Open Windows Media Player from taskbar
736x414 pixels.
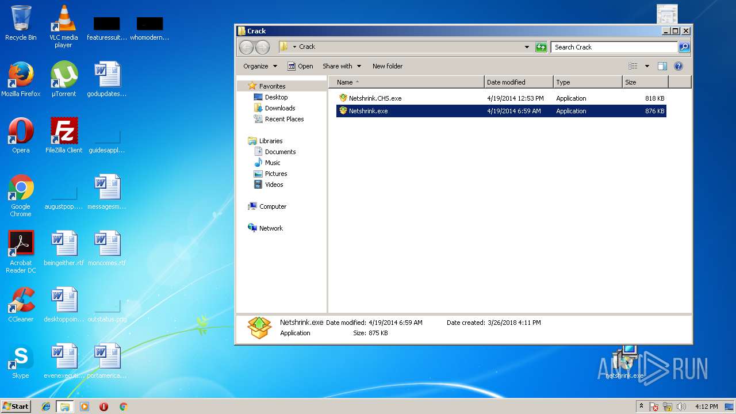coord(85,407)
